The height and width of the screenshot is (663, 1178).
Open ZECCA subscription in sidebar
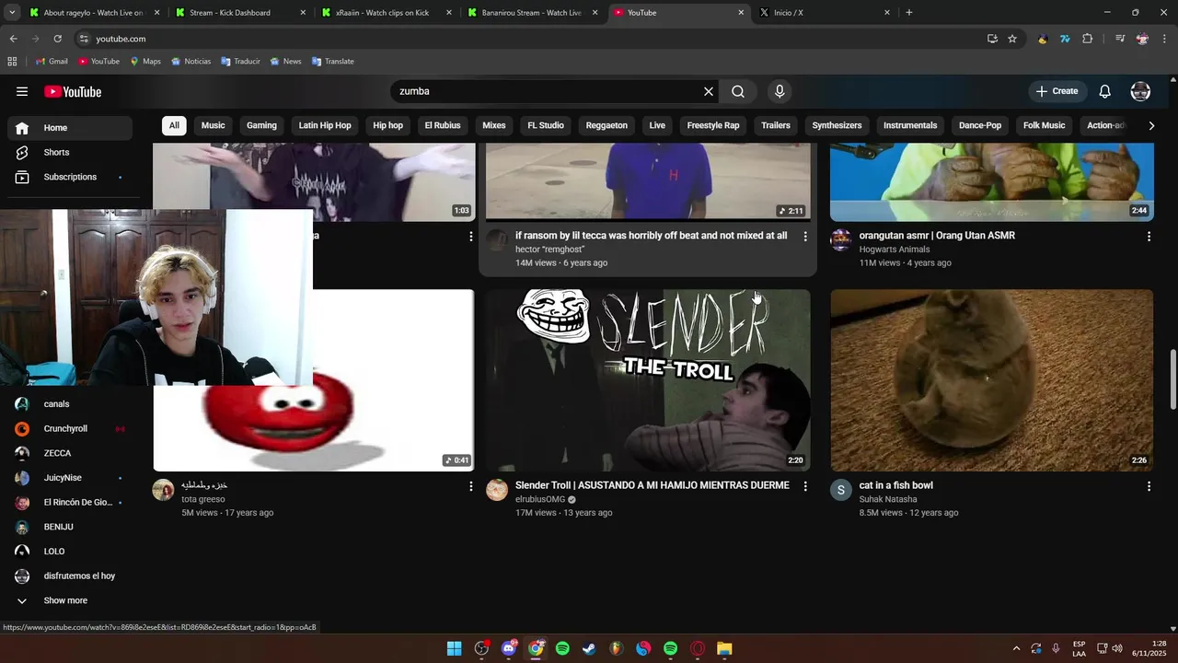(x=69, y=453)
